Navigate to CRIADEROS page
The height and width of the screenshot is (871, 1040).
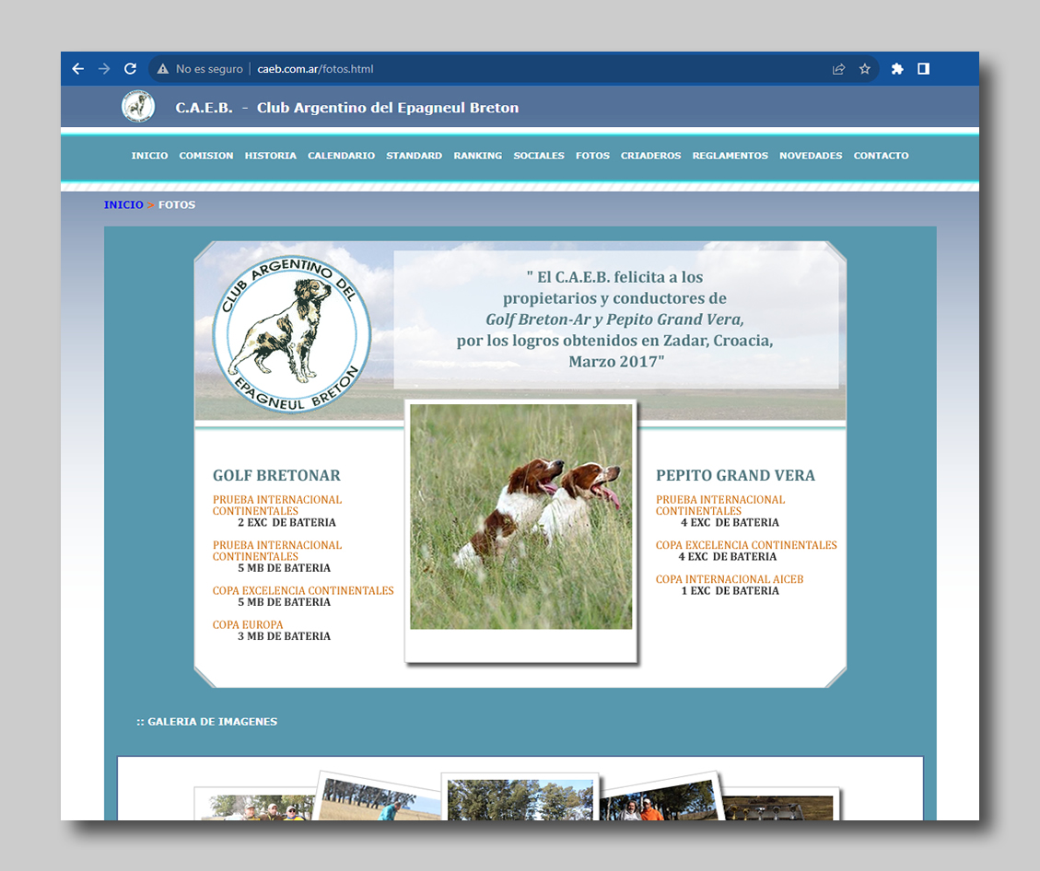pos(650,156)
